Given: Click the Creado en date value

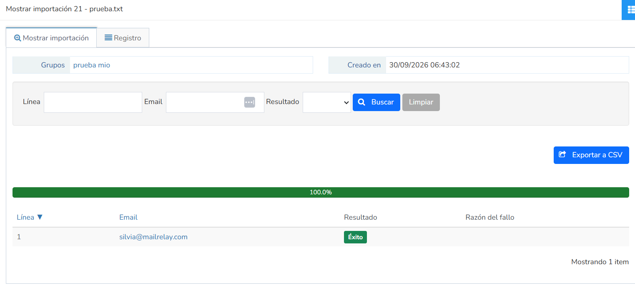Looking at the screenshot, I should 424,65.
